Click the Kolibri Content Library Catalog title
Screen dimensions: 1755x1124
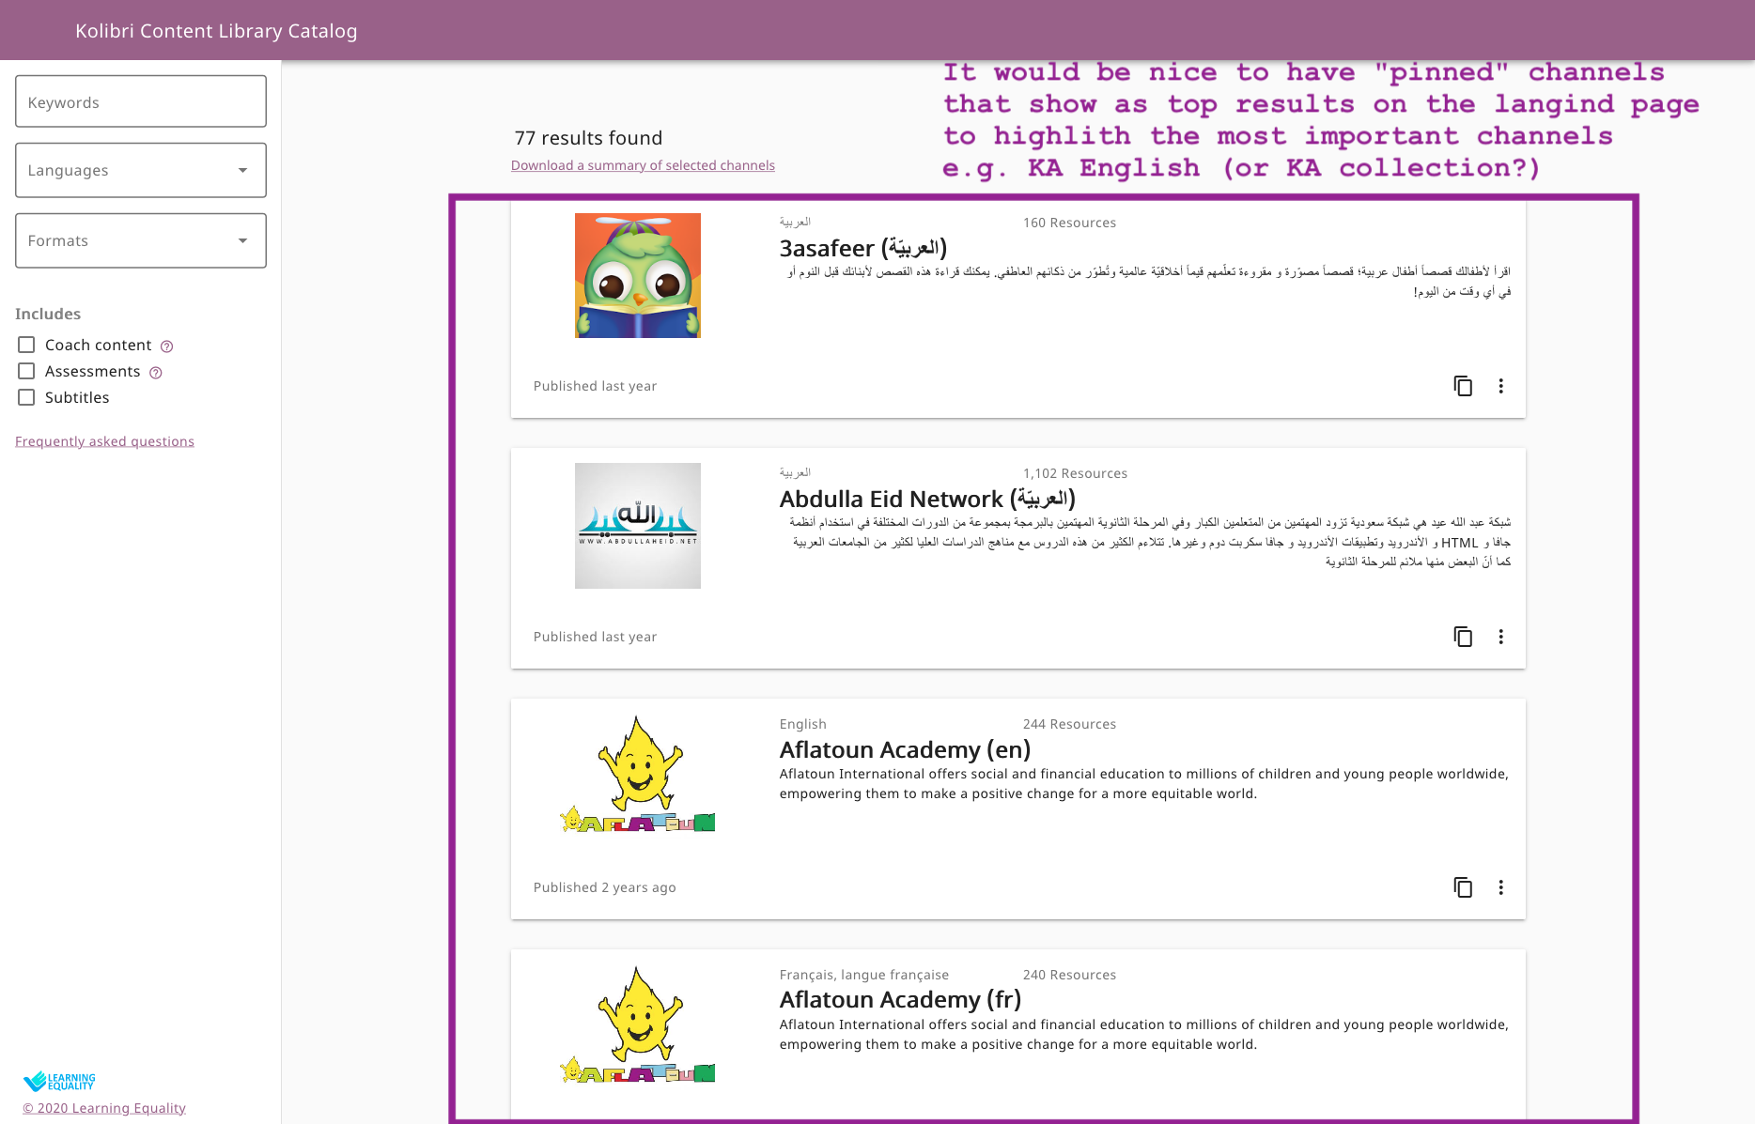[216, 31]
